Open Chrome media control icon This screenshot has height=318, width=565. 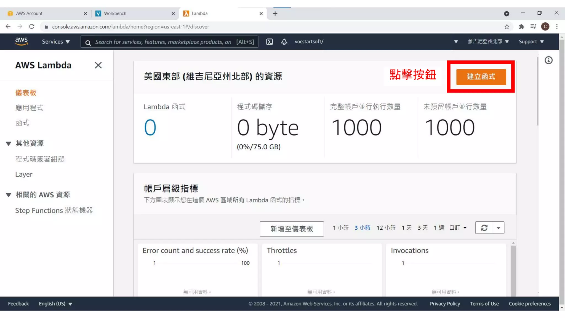(x=533, y=26)
